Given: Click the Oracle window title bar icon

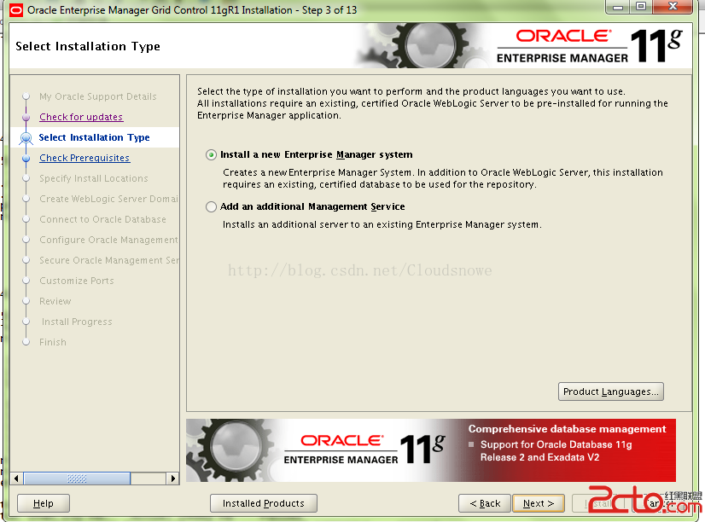Looking at the screenshot, I should [15, 10].
